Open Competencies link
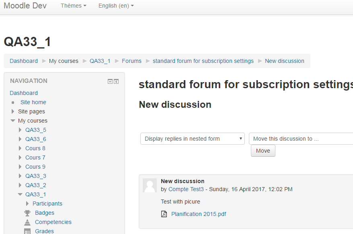Viewport: 353px width, 234px height. (53, 222)
